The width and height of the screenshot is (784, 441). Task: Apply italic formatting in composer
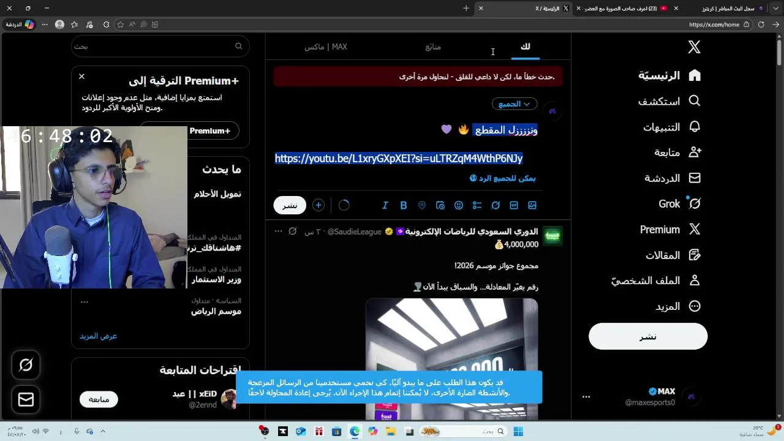[385, 205]
